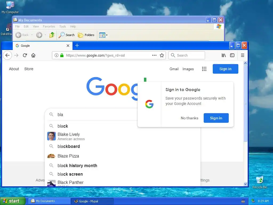273x205 pixels.
Task: Open the Google apps grid
Action: (x=204, y=69)
